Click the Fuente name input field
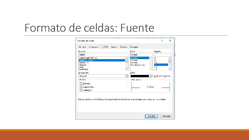 coord(103,55)
